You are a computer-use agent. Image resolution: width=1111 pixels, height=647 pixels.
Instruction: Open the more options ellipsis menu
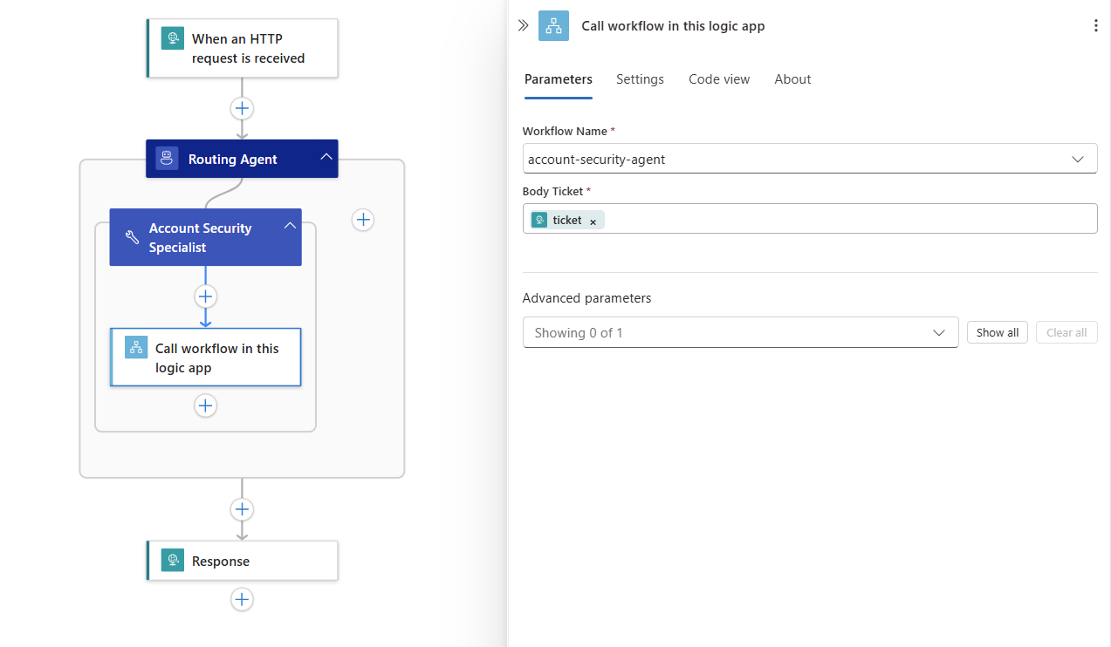pos(1095,25)
